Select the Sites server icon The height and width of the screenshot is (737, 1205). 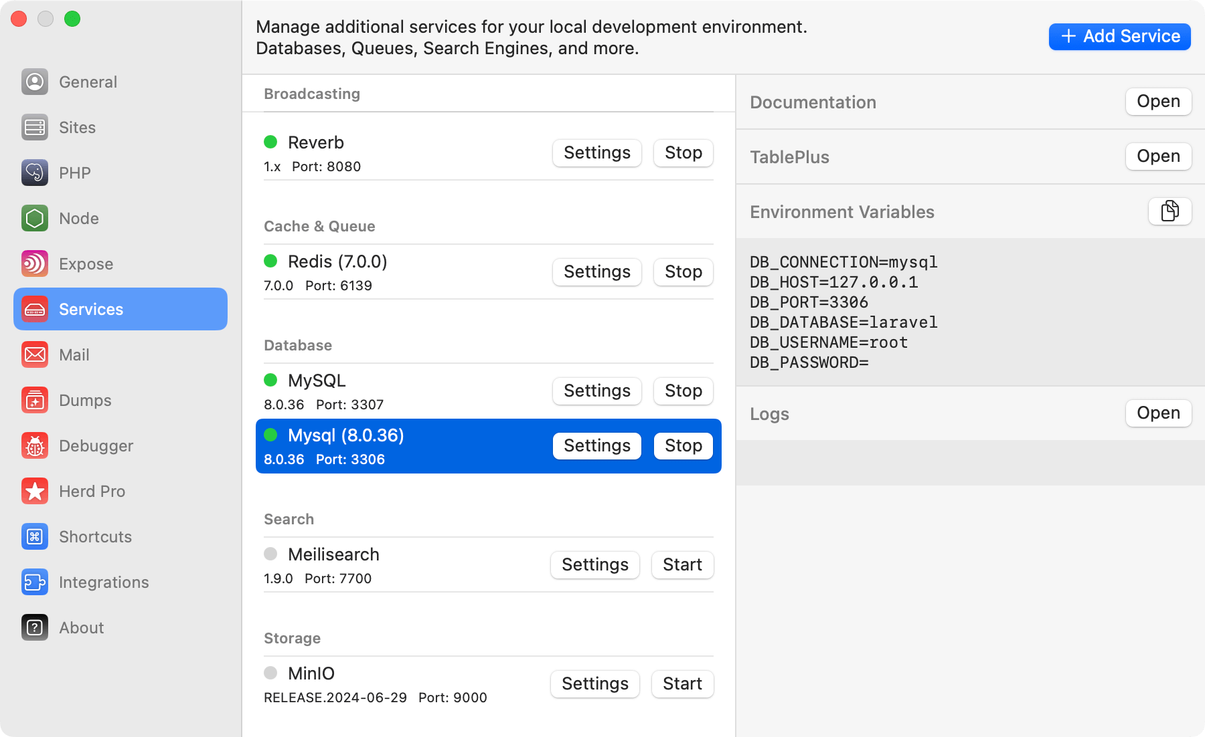point(35,127)
